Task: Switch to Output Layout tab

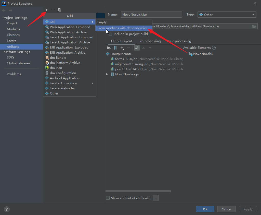Action: point(122,41)
